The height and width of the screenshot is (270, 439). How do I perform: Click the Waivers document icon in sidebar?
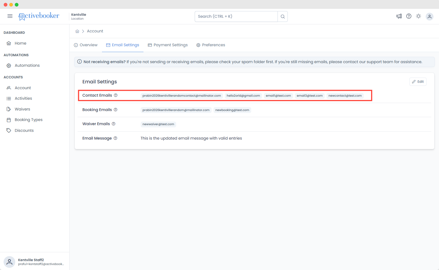(9, 109)
